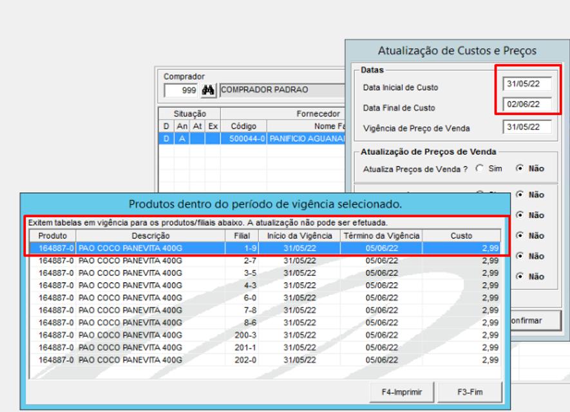The height and width of the screenshot is (412, 570).
Task: Select supplier row with code 500044-0
Action: click(x=252, y=139)
